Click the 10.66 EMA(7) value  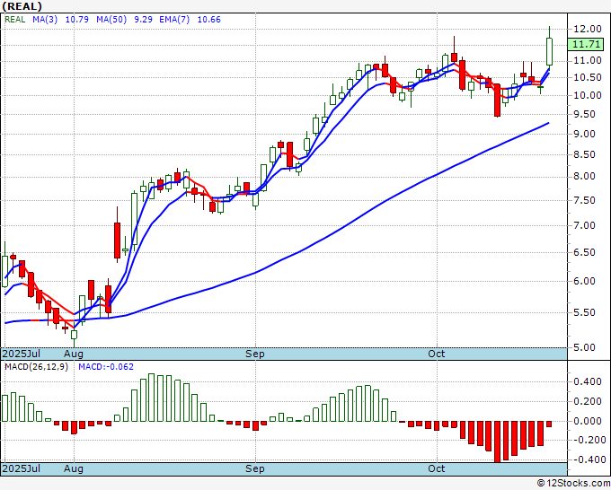(208, 20)
